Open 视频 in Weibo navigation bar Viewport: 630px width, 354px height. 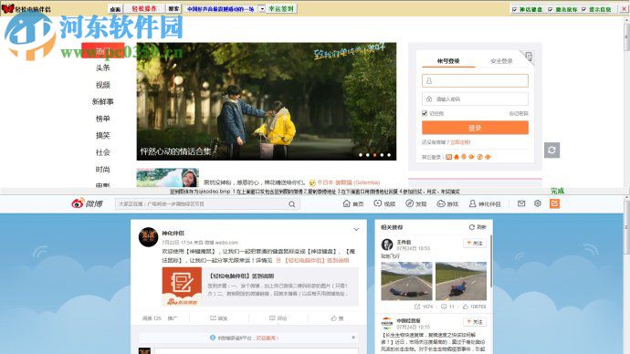point(384,203)
